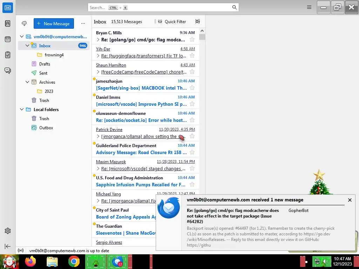Expand the Shaun Hamilton thread

[x=98, y=72]
